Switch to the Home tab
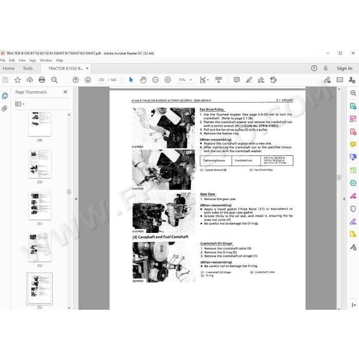The height and width of the screenshot is (359, 359). pyautogui.click(x=9, y=68)
